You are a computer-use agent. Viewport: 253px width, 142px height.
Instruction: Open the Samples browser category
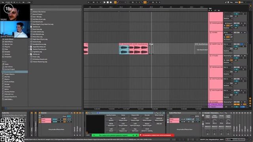point(7,52)
